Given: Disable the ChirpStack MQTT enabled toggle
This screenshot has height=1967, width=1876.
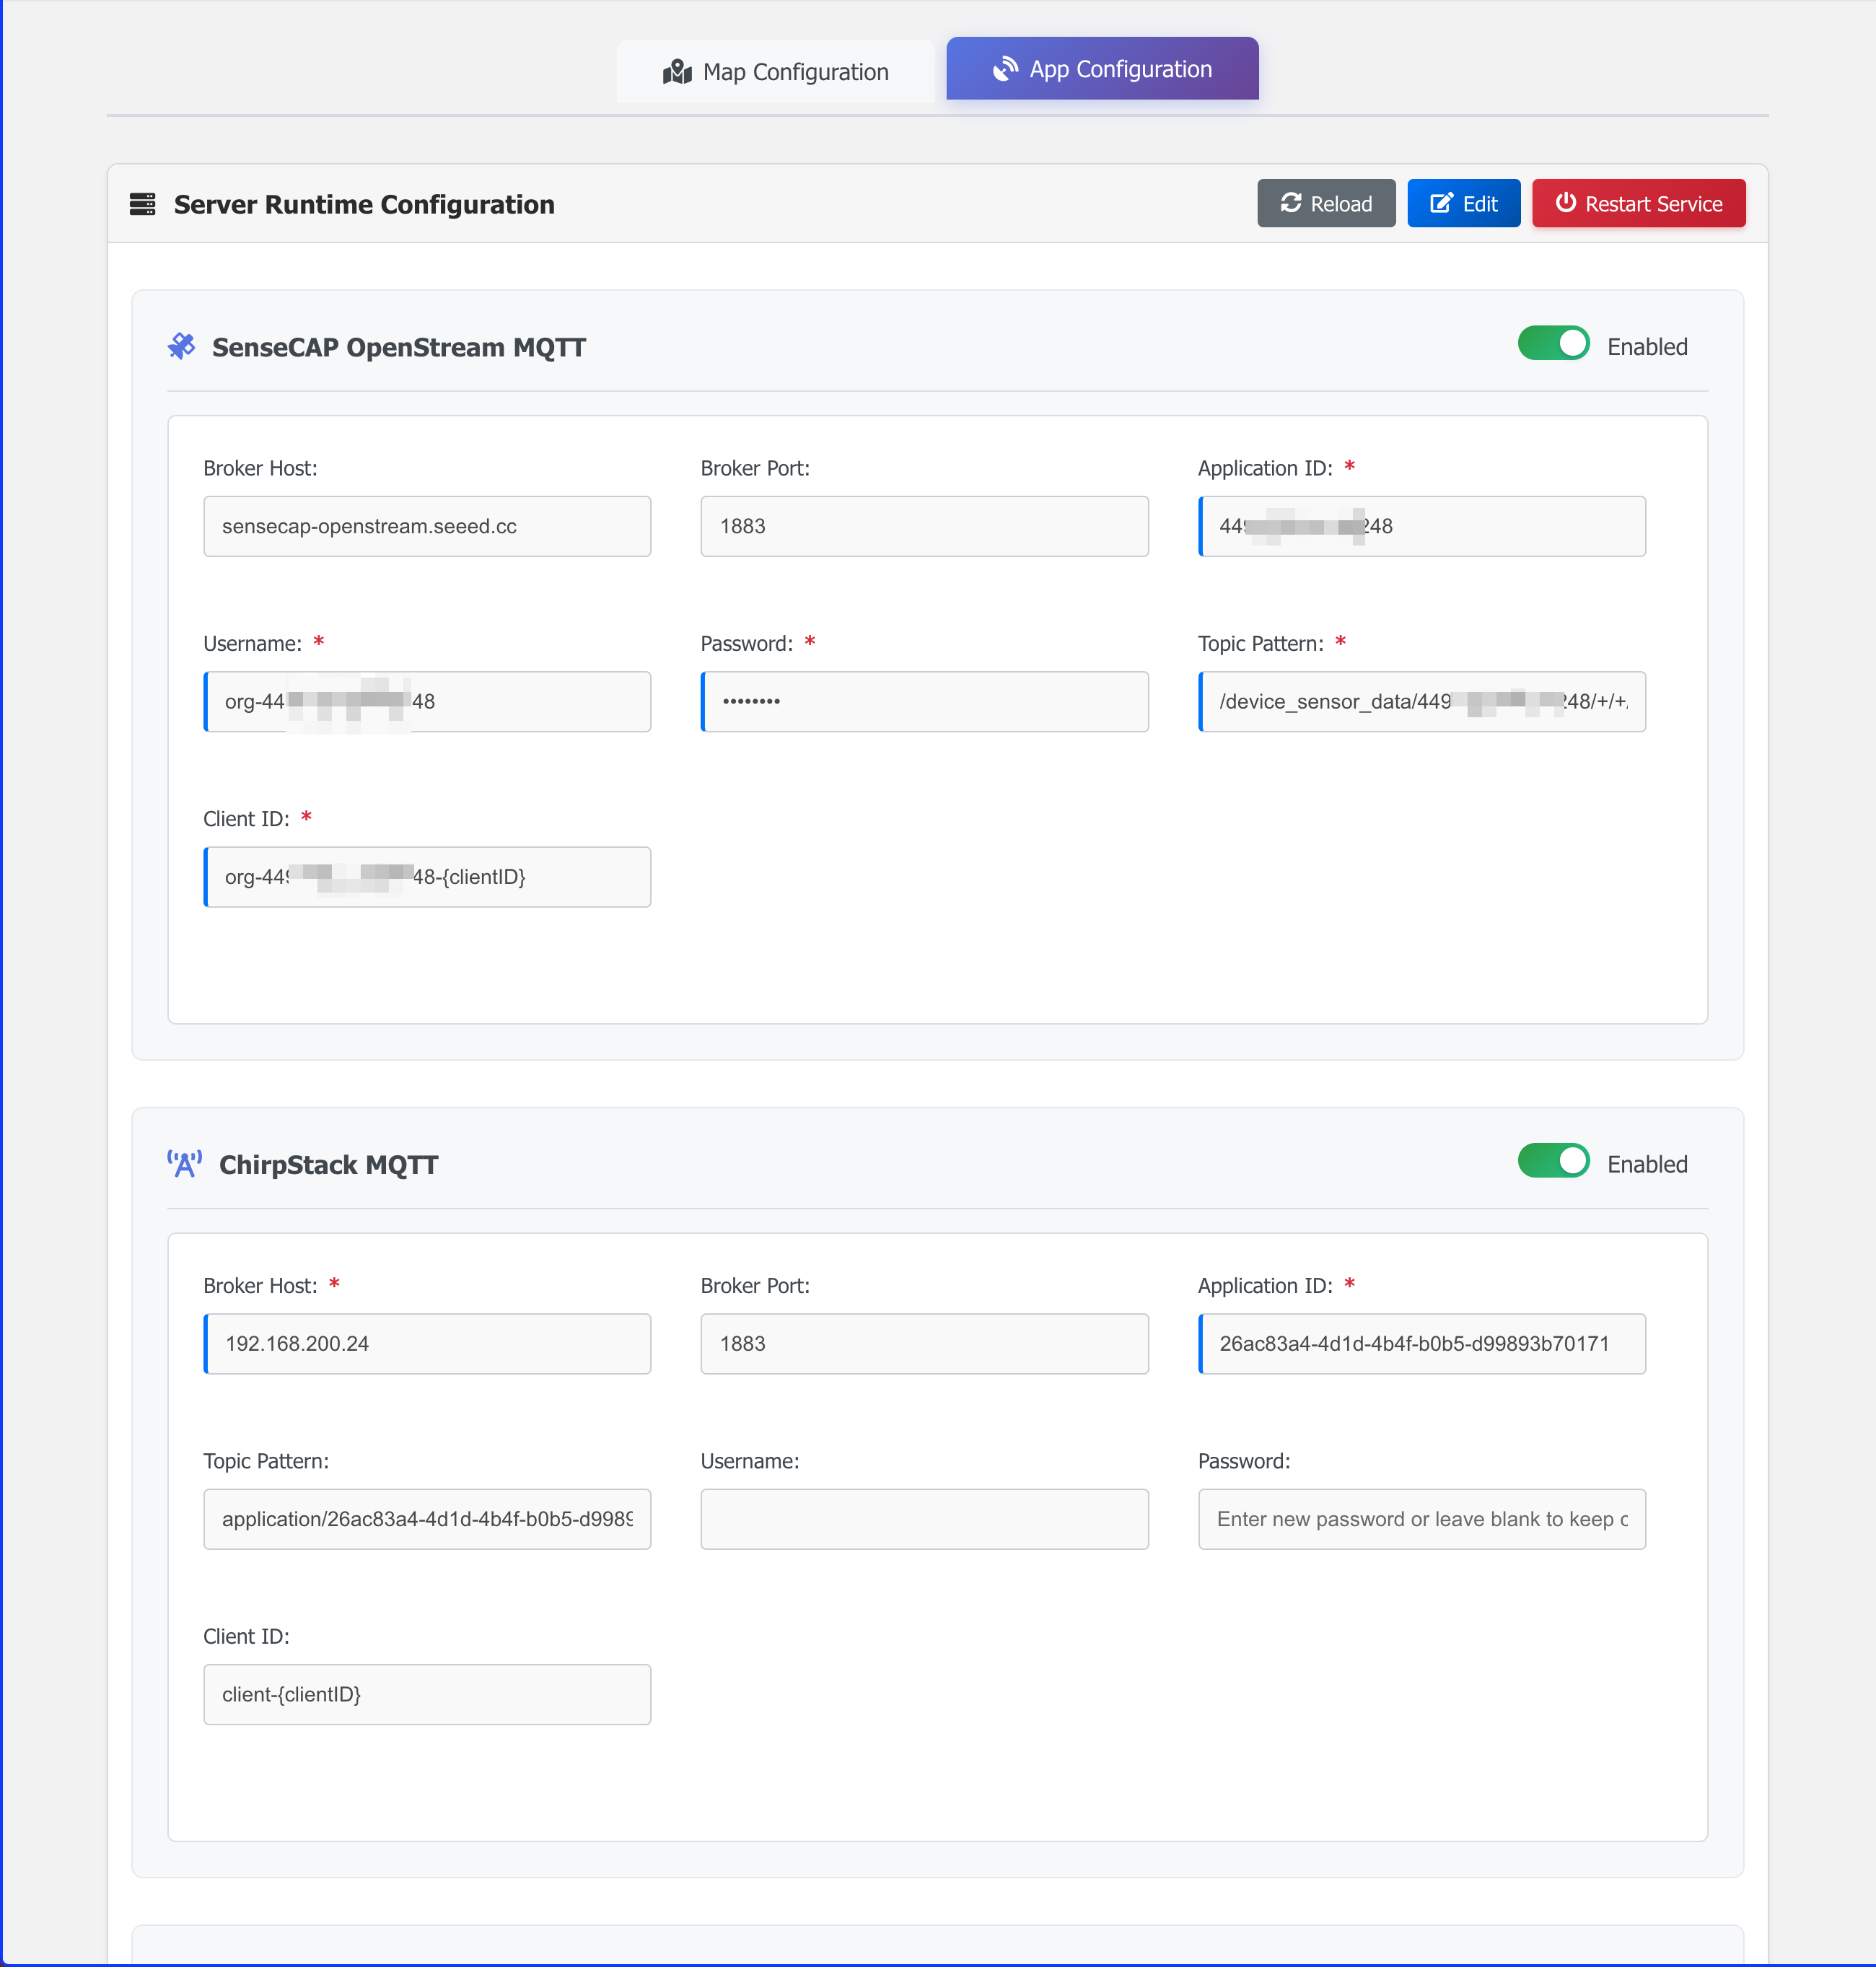Looking at the screenshot, I should pos(1553,1161).
